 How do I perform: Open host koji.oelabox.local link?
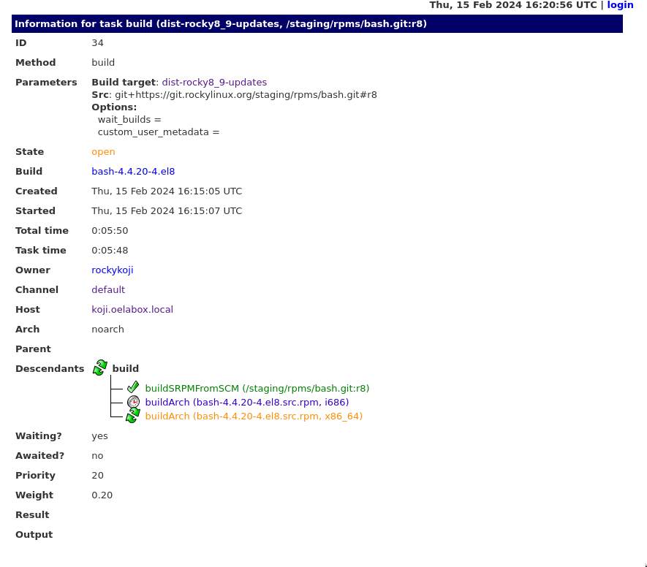132,310
